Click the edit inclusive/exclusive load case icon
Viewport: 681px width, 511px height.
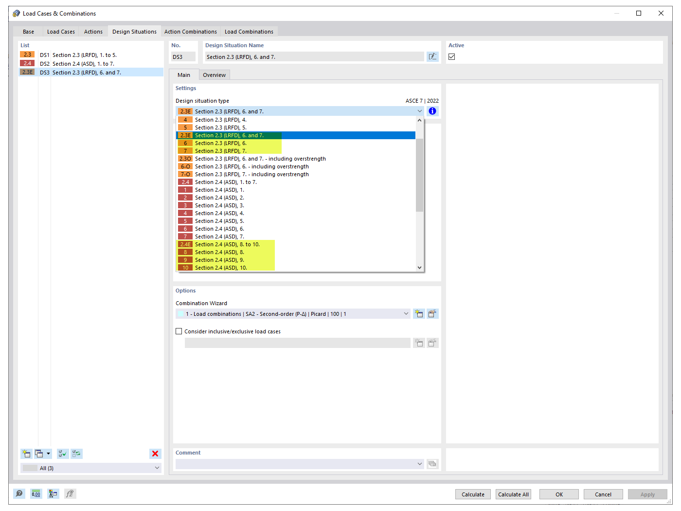tap(432, 343)
